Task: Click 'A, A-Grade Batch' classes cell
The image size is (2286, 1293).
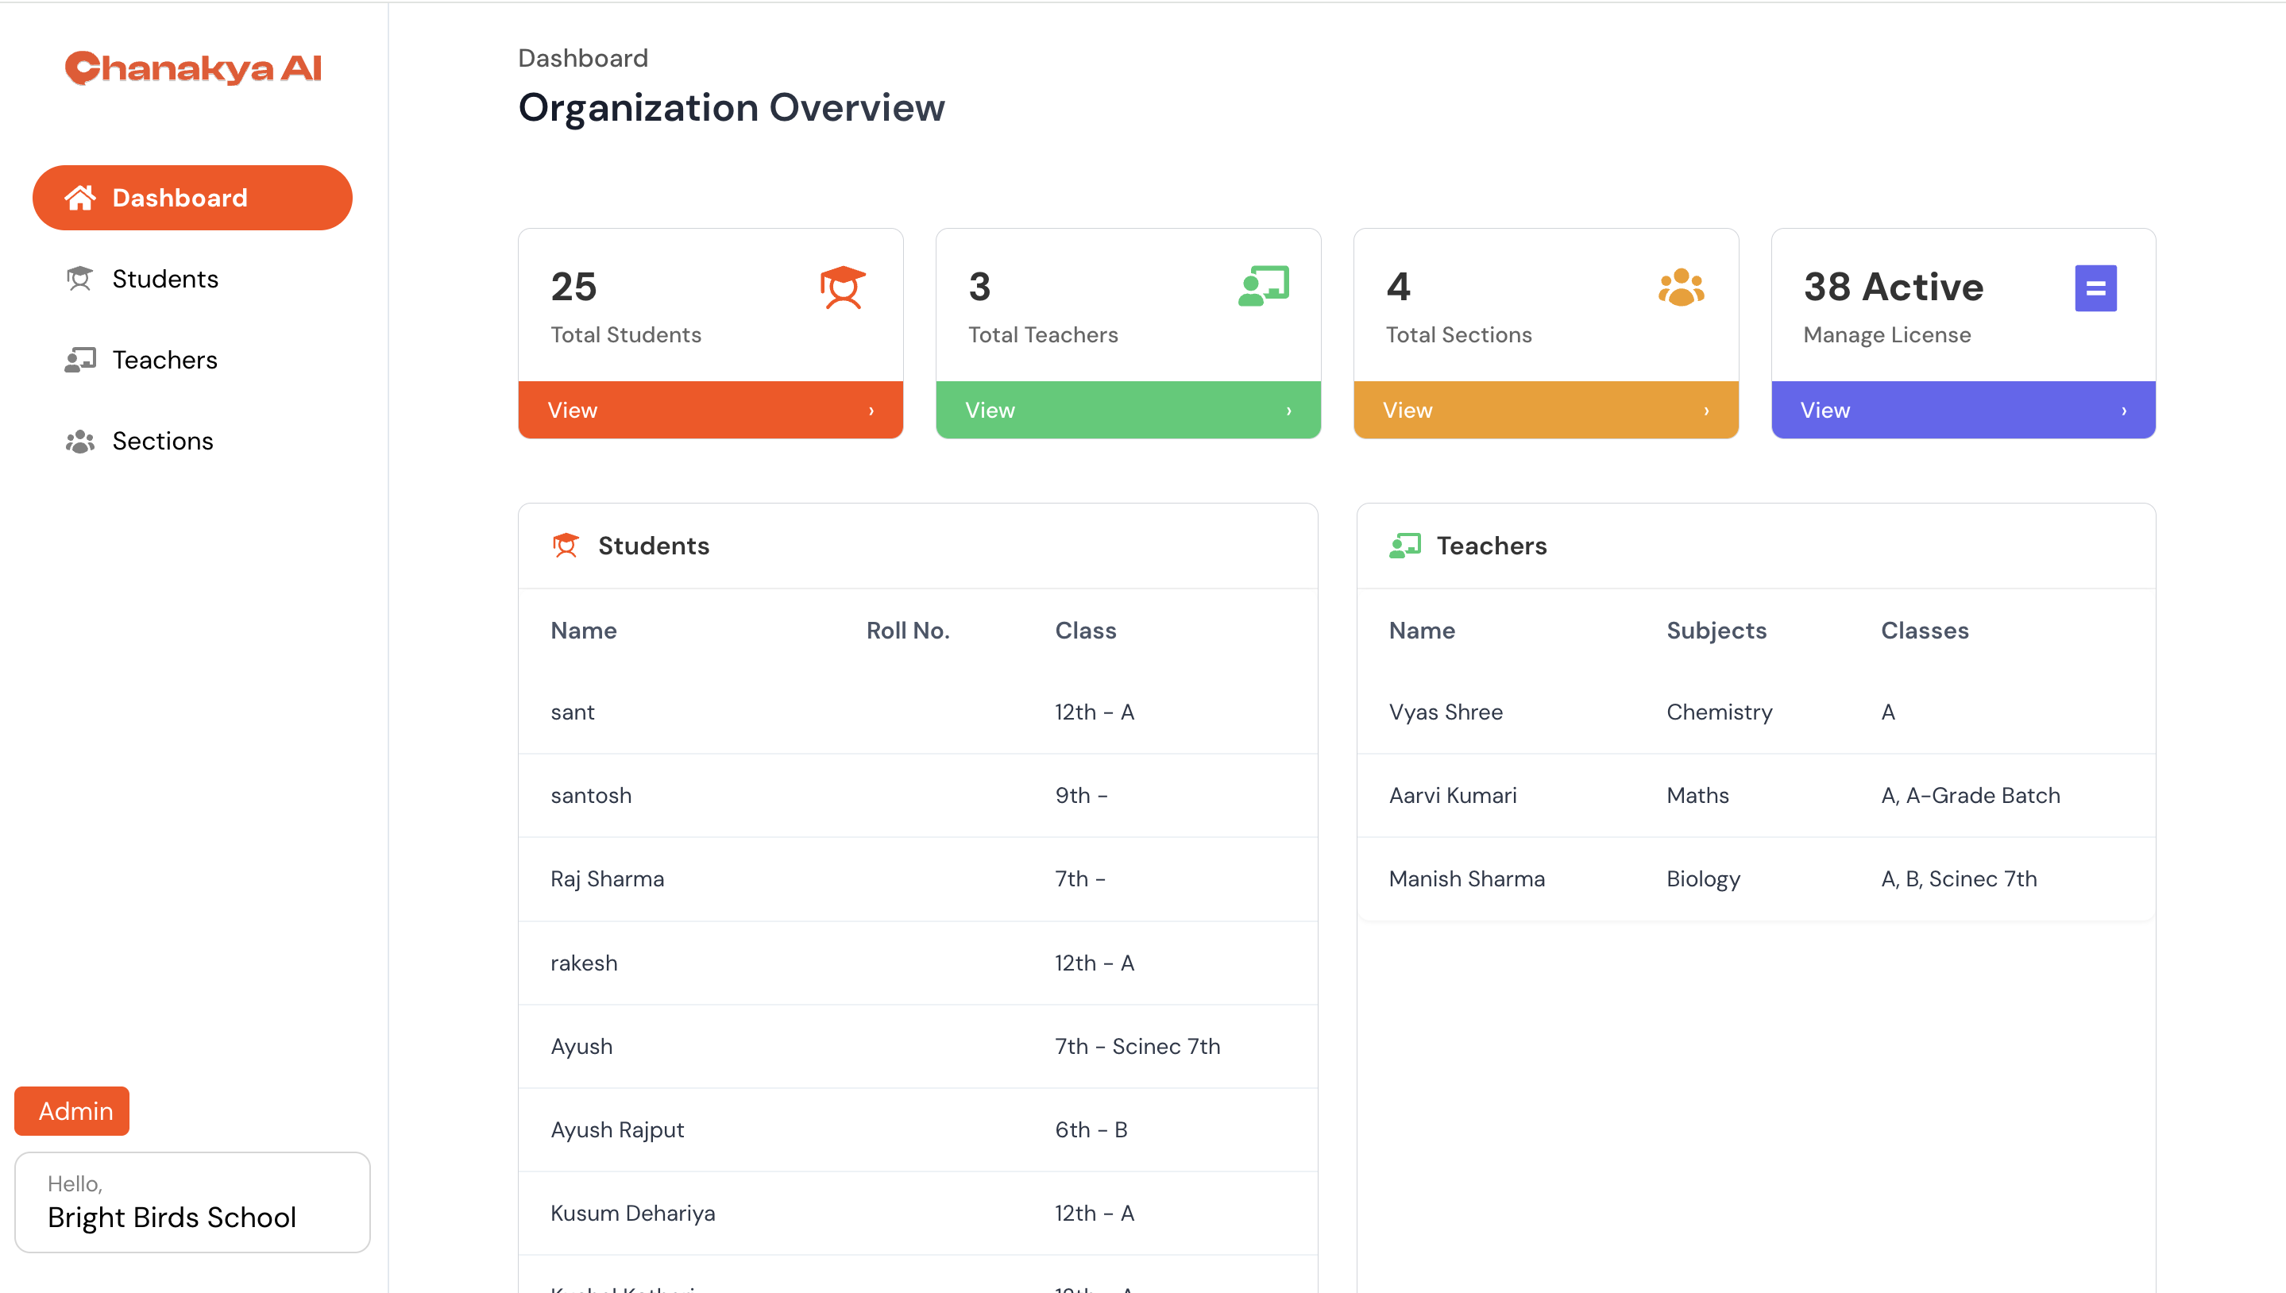Action: pyautogui.click(x=1970, y=796)
